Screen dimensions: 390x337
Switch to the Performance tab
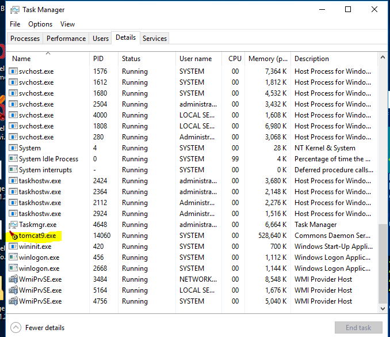66,39
